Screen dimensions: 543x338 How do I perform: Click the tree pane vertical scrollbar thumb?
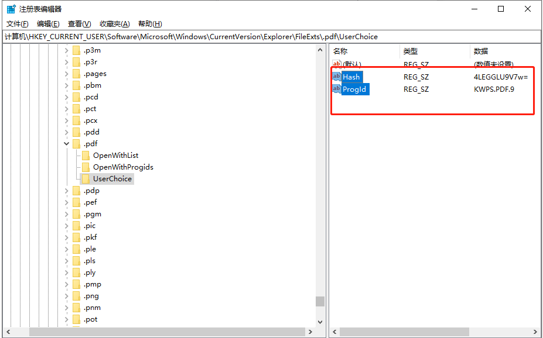click(x=320, y=301)
